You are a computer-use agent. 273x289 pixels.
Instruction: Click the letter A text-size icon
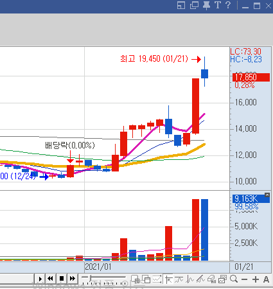tap(266, 279)
